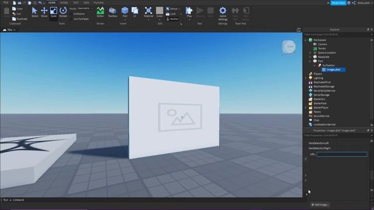Switch to the PLUGINS ribbon tab
Image resolution: width=374 pixels, height=210 pixels.
pyautogui.click(x=99, y=2)
